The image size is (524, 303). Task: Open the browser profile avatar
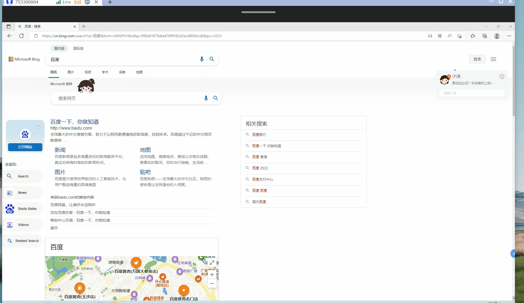pos(497,36)
